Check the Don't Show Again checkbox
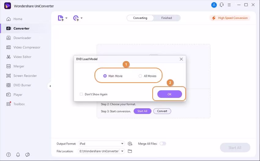Image resolution: width=260 pixels, height=161 pixels. 81,94
